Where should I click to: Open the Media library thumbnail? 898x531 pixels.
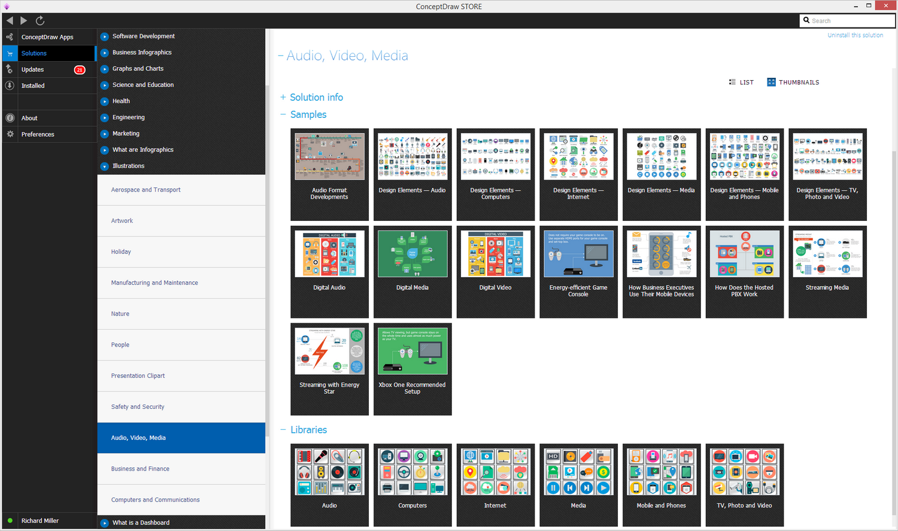[578, 485]
